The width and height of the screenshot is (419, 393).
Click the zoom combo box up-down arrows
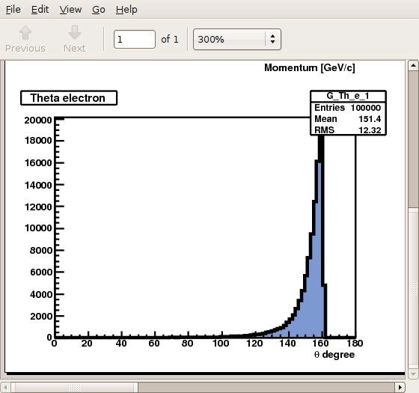pos(272,39)
